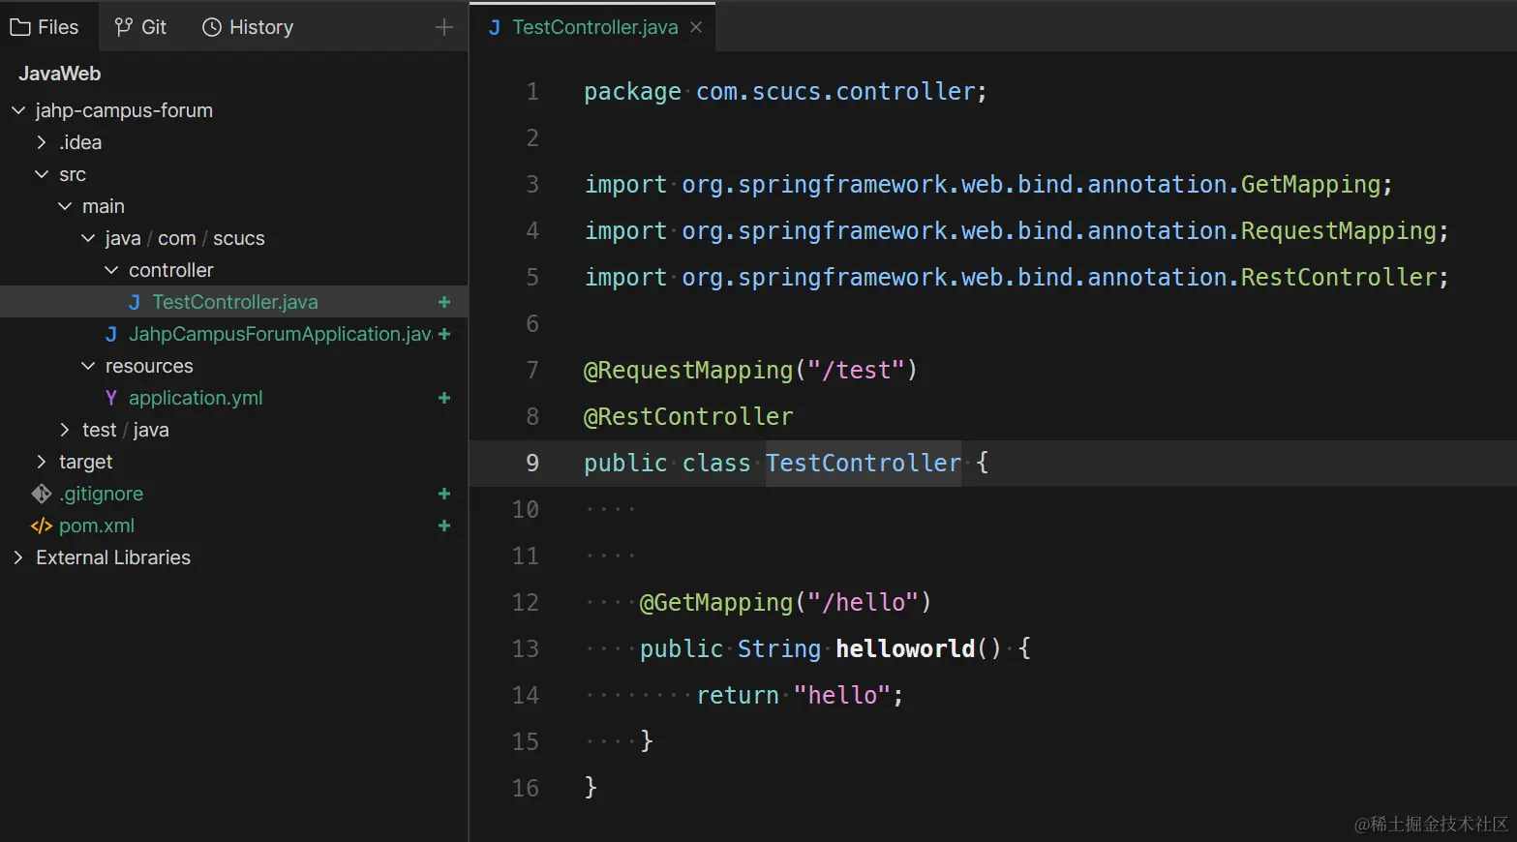
Task: Click the Y icon beside application.yml
Action: tap(110, 398)
